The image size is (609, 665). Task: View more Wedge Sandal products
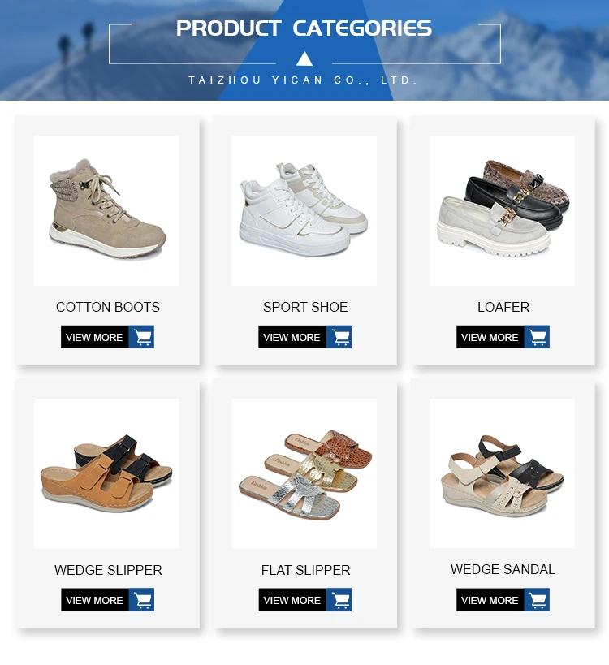click(490, 600)
